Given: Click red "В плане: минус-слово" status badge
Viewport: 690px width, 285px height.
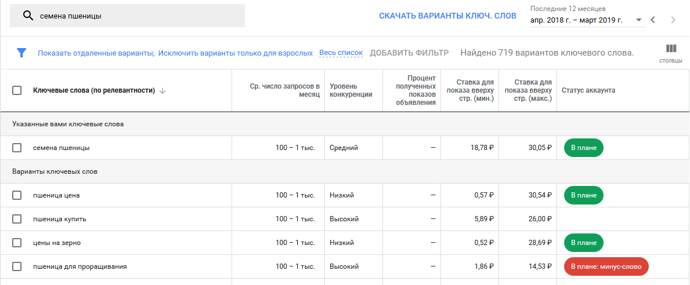Looking at the screenshot, I should tap(605, 266).
